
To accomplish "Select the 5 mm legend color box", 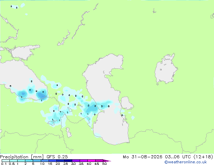I will pyautogui.click(x=37, y=161).
